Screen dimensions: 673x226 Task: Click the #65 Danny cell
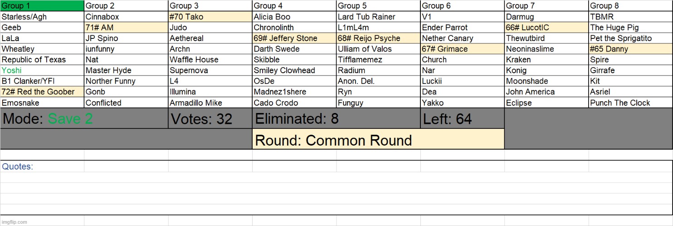(631, 49)
